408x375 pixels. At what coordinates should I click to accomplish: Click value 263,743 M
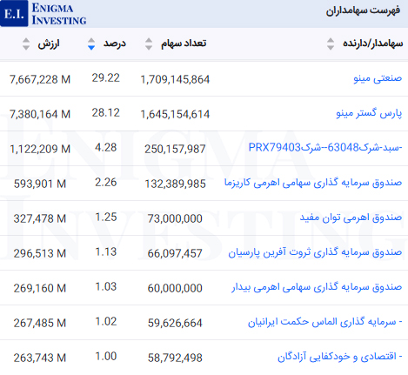coord(40,358)
